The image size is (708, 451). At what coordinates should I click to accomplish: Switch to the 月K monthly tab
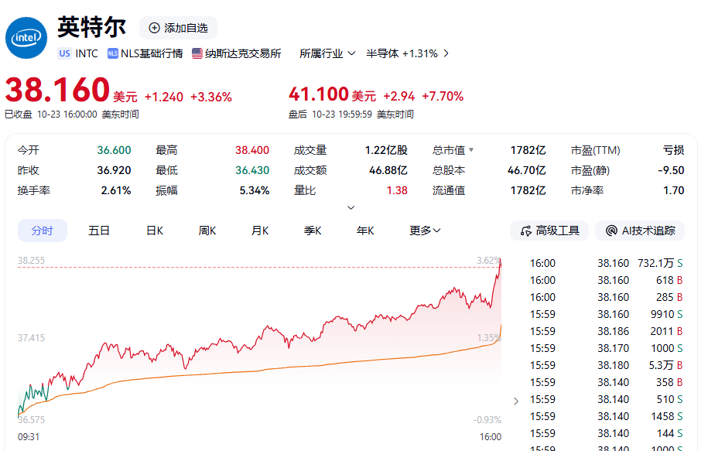259,231
